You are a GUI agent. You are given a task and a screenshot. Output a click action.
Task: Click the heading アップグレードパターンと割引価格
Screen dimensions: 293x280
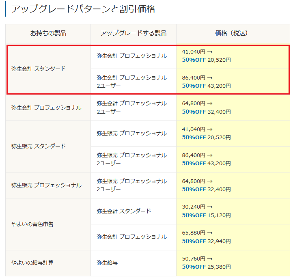tap(83, 9)
